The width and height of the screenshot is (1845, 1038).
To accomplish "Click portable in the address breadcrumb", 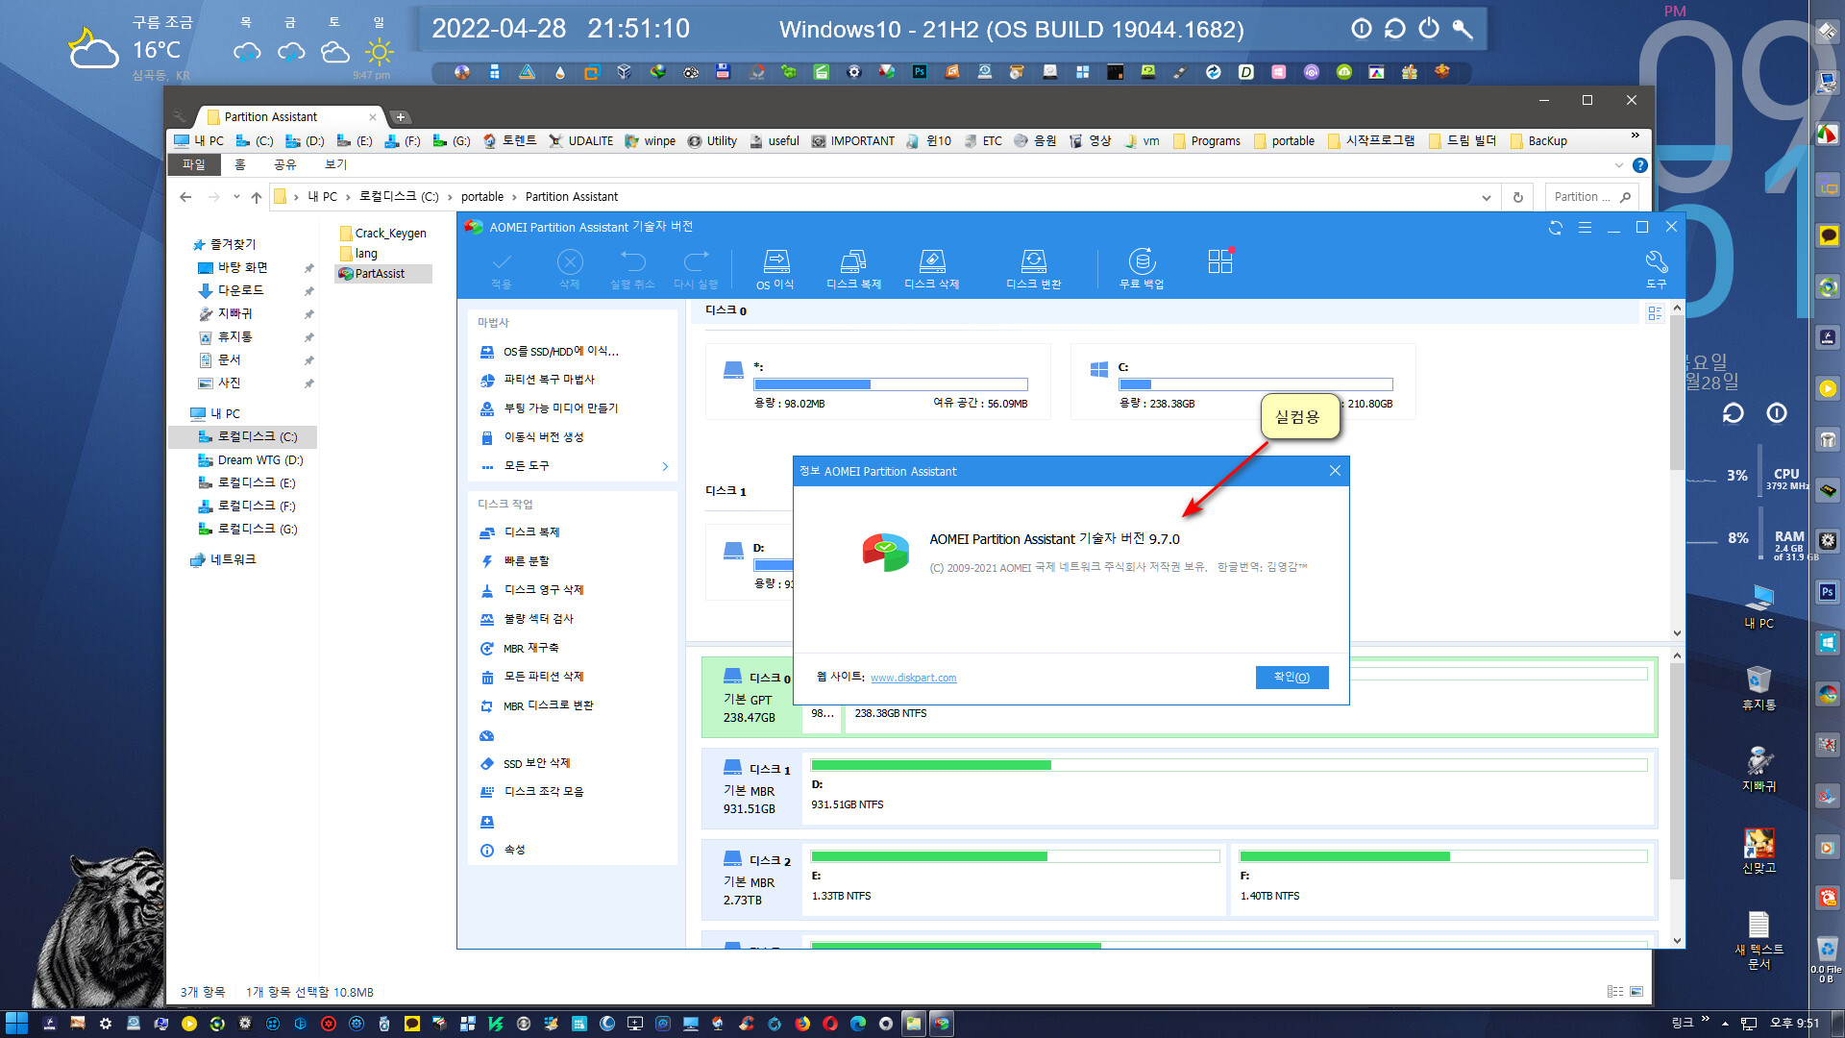I will pos(482,197).
